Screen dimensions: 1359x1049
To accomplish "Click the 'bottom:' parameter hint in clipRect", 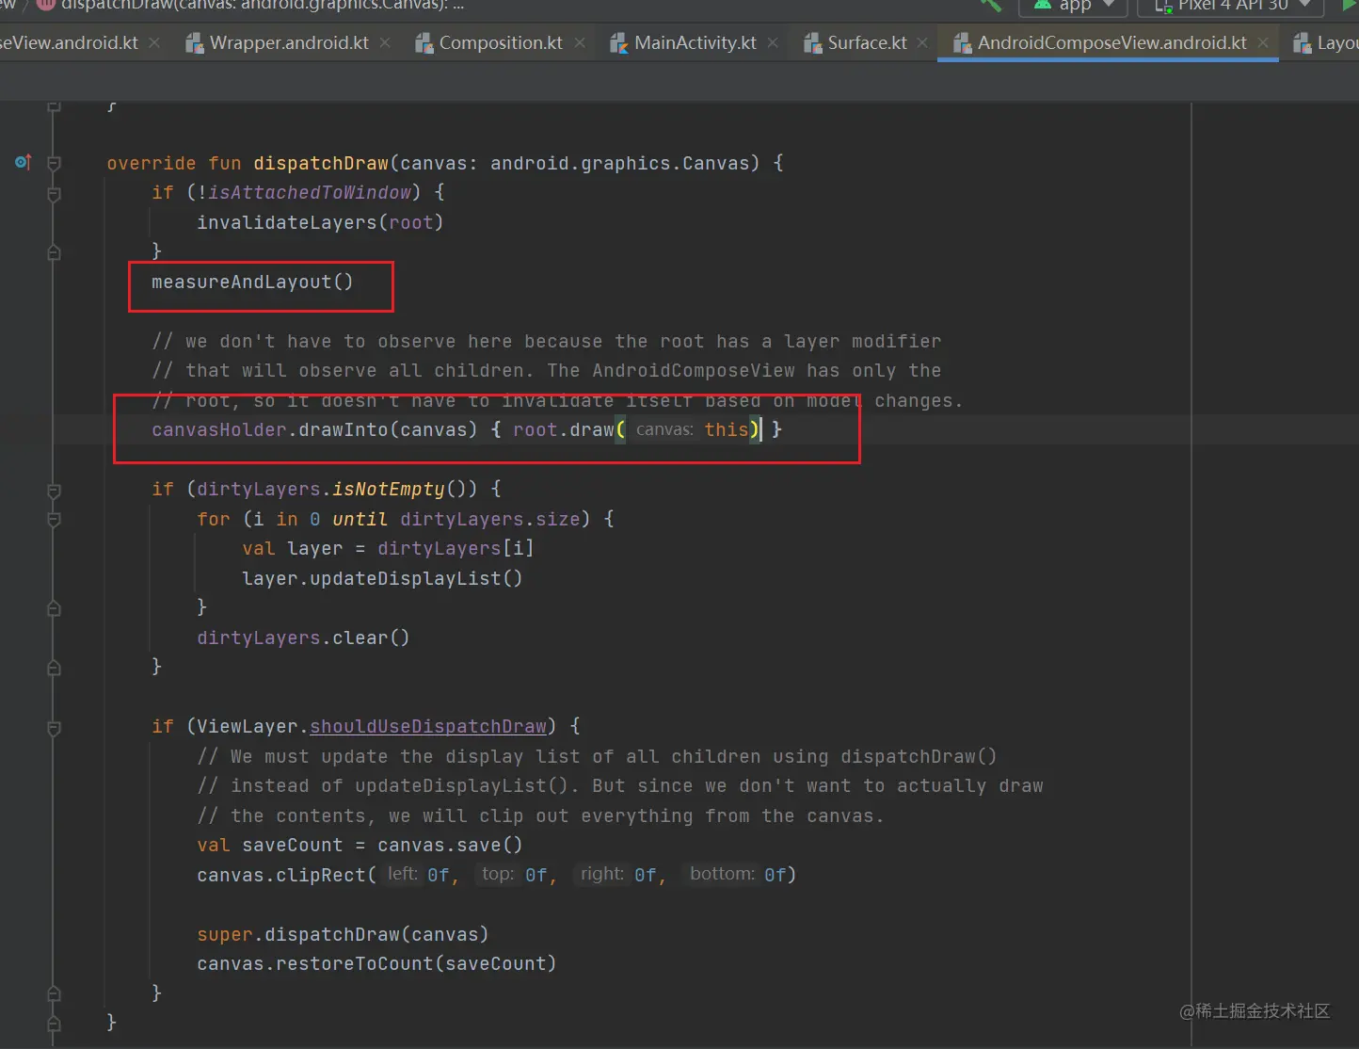I will [722, 874].
